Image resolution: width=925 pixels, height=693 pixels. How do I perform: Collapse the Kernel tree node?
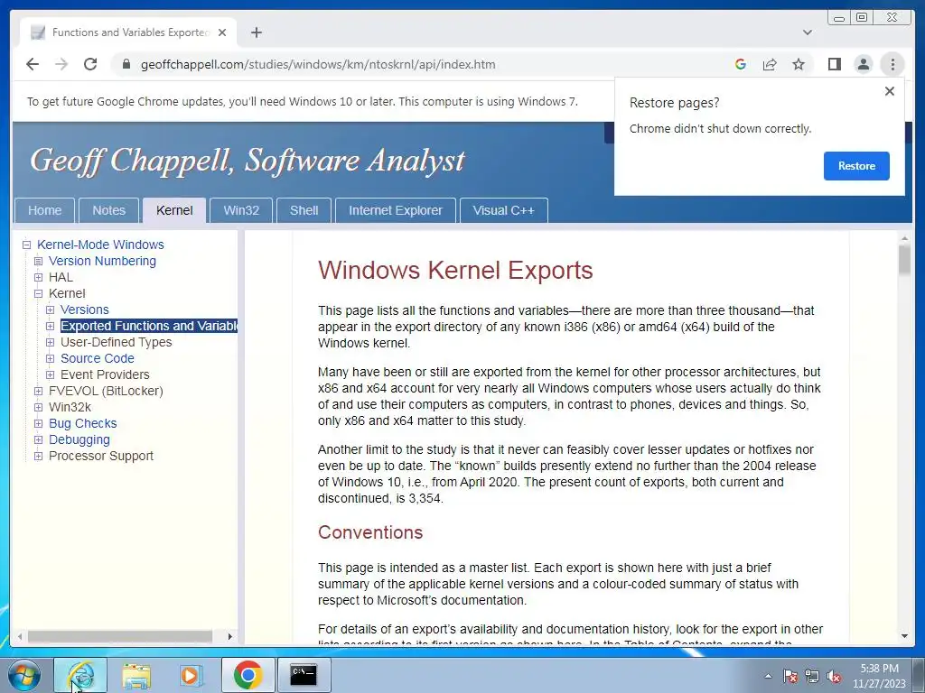point(38,293)
